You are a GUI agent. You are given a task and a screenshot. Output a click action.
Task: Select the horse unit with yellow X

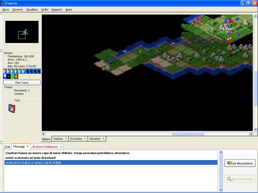point(197,21)
